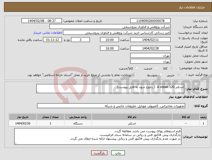Click the تعداد / مقدار column header
212x160 pixels.
[50, 117]
